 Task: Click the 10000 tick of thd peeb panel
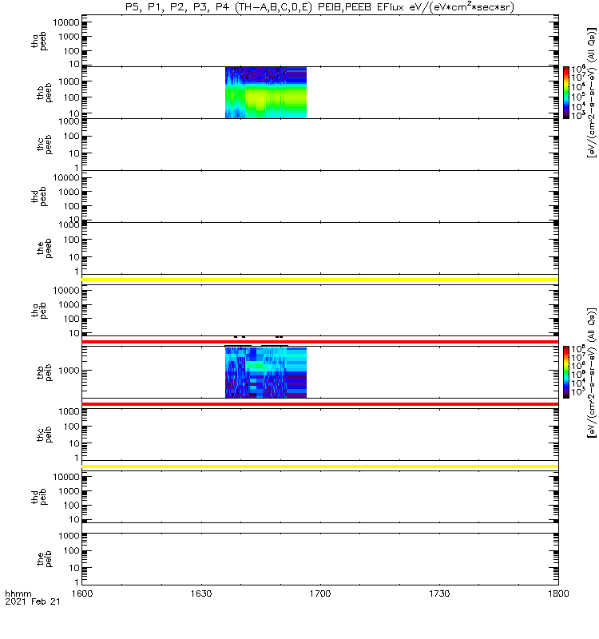66,177
